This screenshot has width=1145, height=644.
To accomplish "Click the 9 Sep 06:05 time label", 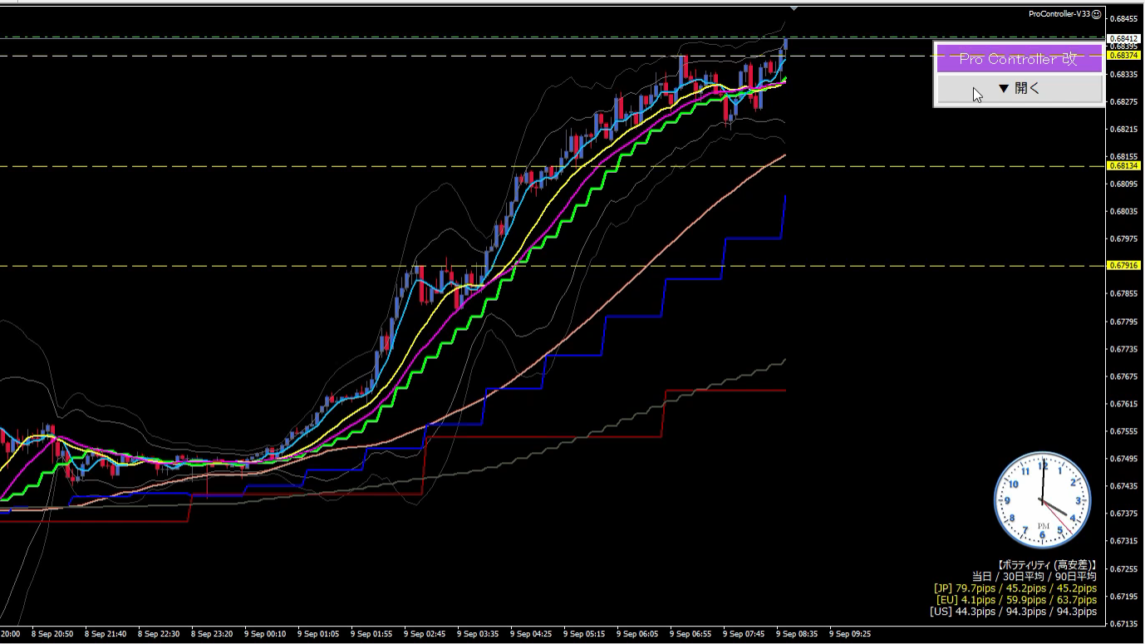I will coord(638,634).
